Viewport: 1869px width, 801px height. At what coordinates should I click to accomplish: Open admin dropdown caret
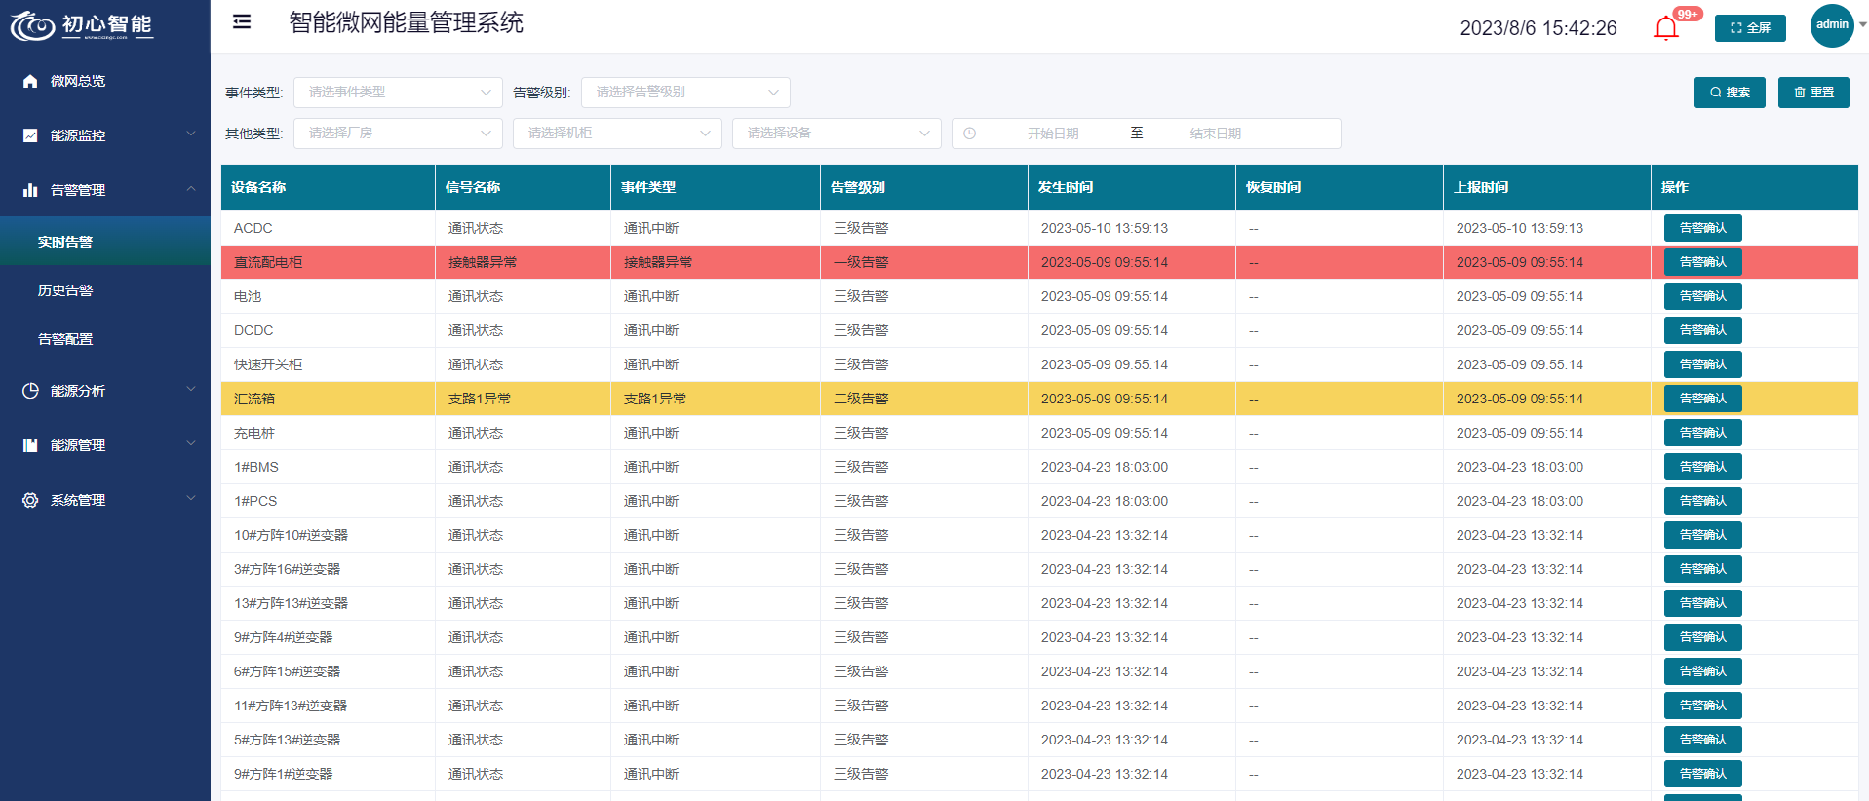point(1862,25)
